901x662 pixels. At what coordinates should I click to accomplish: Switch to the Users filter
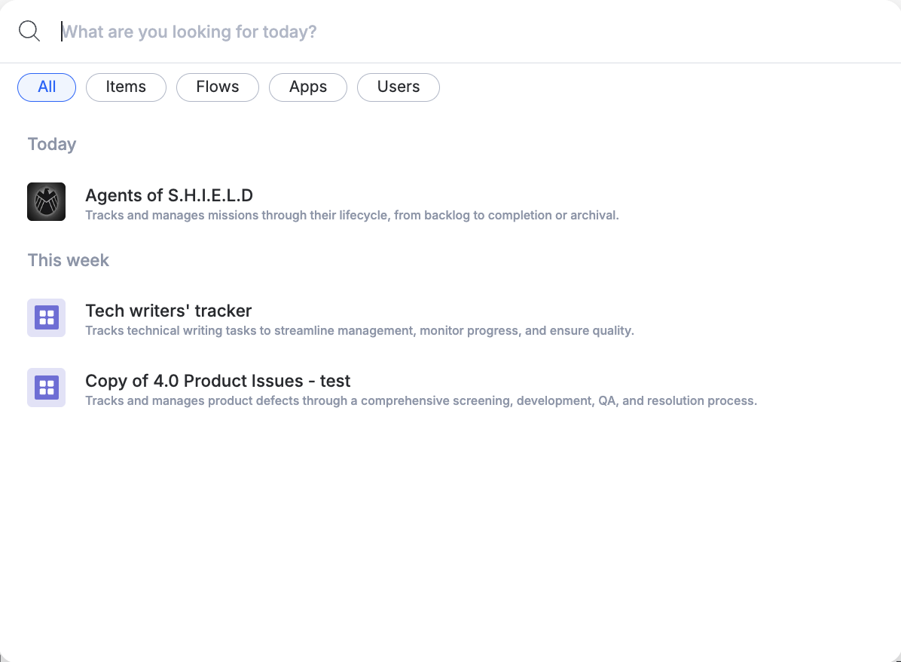coord(398,87)
